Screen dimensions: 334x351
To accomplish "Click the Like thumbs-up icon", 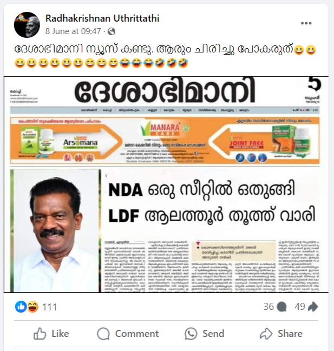I will pos(40,334).
